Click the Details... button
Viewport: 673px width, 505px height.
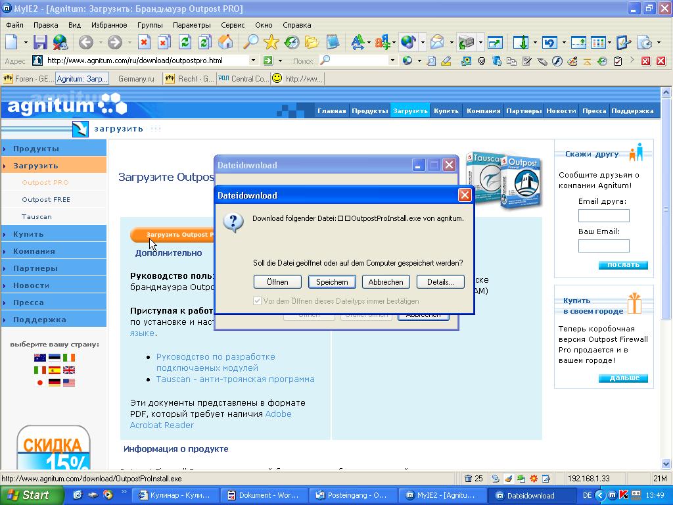[x=440, y=282]
